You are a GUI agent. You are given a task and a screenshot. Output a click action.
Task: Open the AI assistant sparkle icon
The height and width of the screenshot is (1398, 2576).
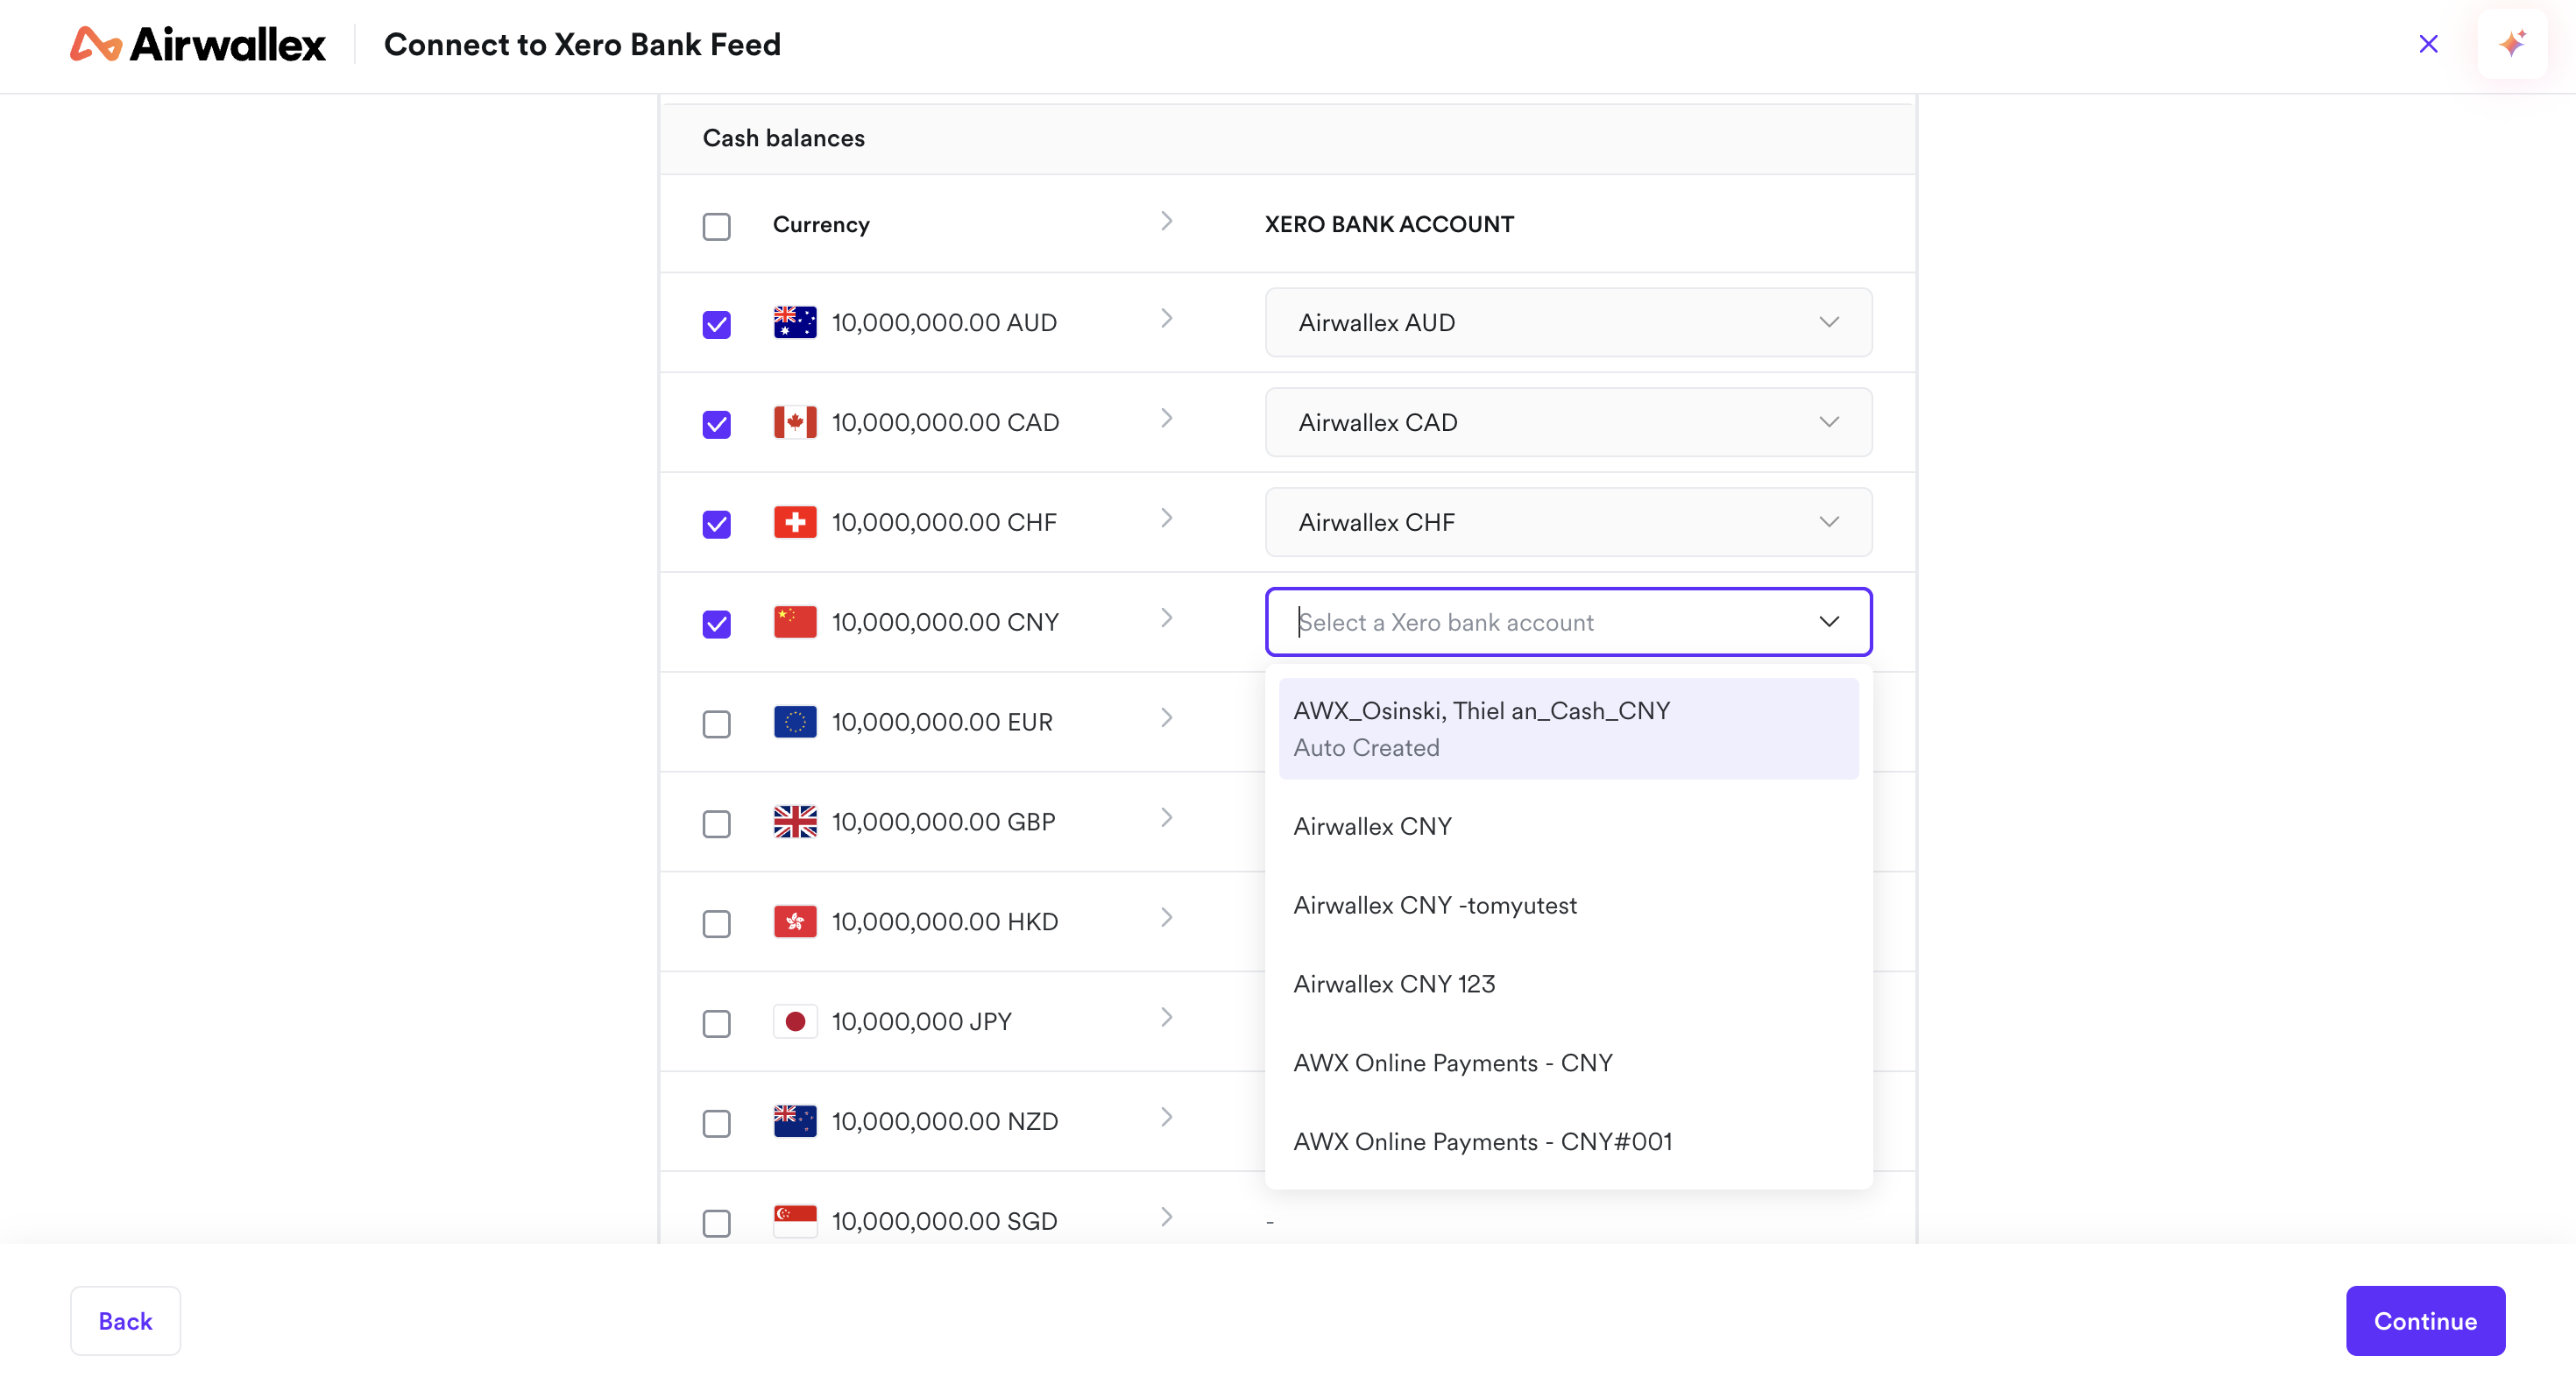[2512, 44]
